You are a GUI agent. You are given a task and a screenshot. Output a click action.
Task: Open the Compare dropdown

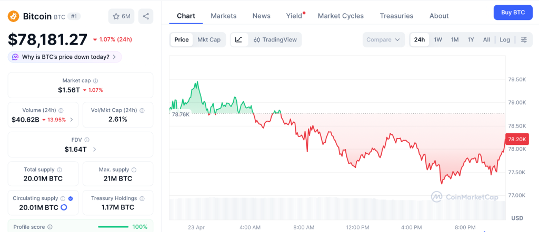384,39
